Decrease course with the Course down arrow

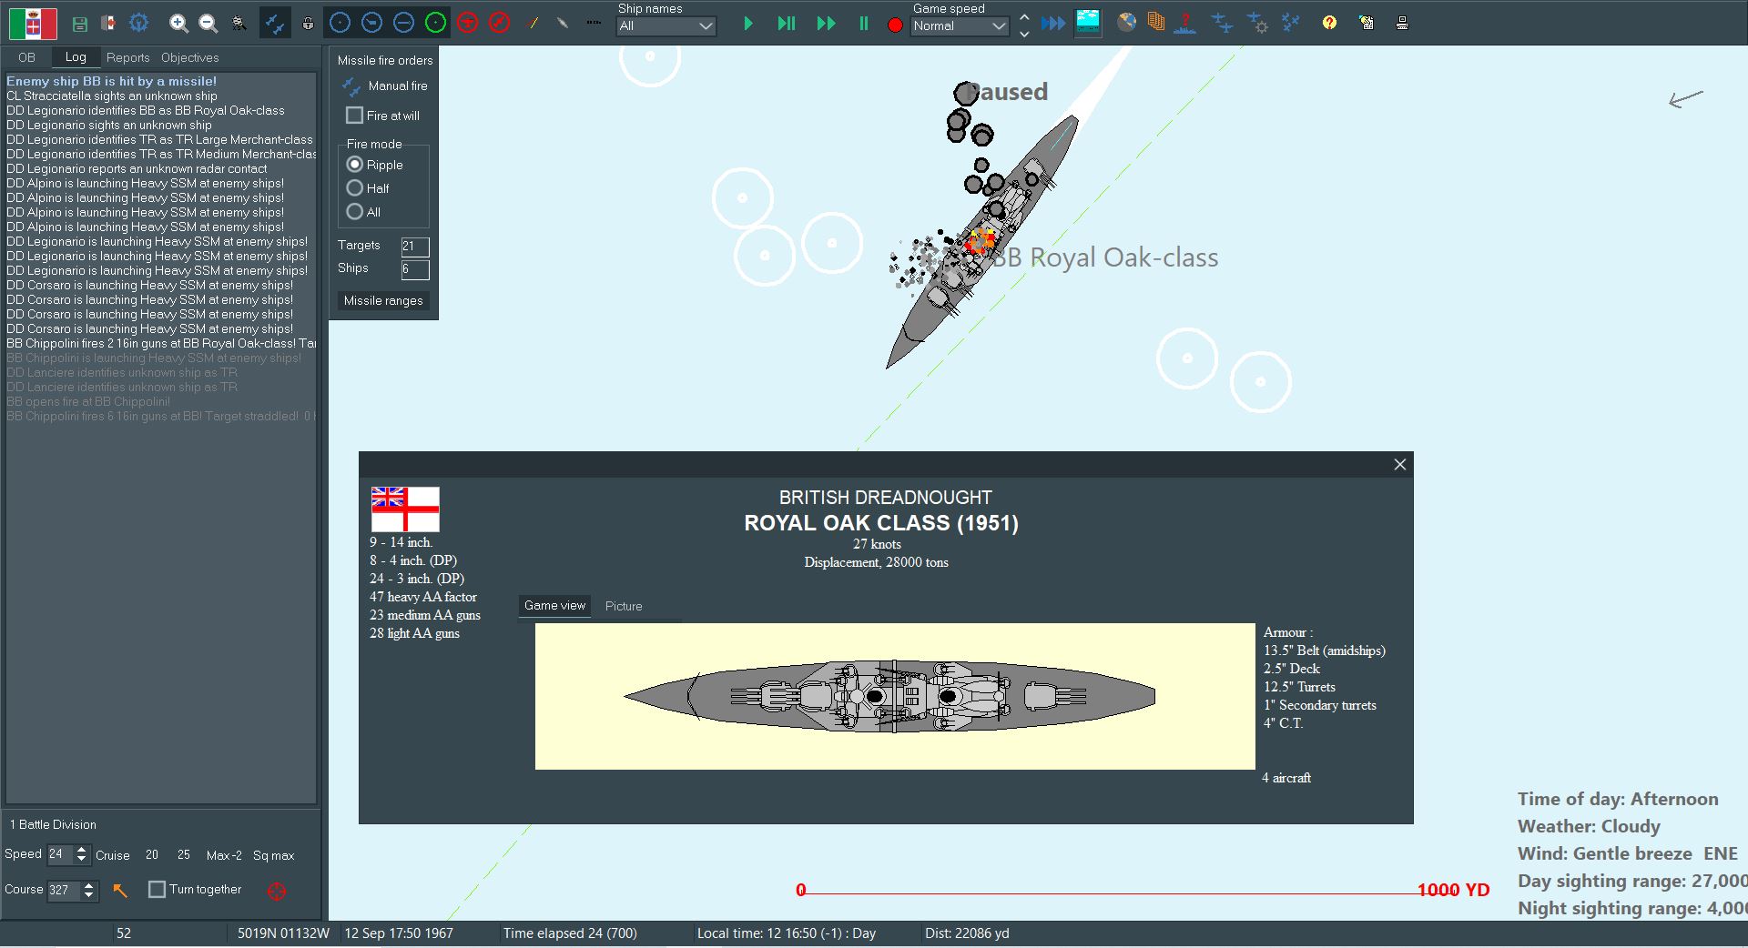[88, 895]
